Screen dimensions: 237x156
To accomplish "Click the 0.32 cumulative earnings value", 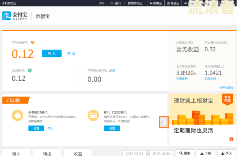I will [210, 49].
